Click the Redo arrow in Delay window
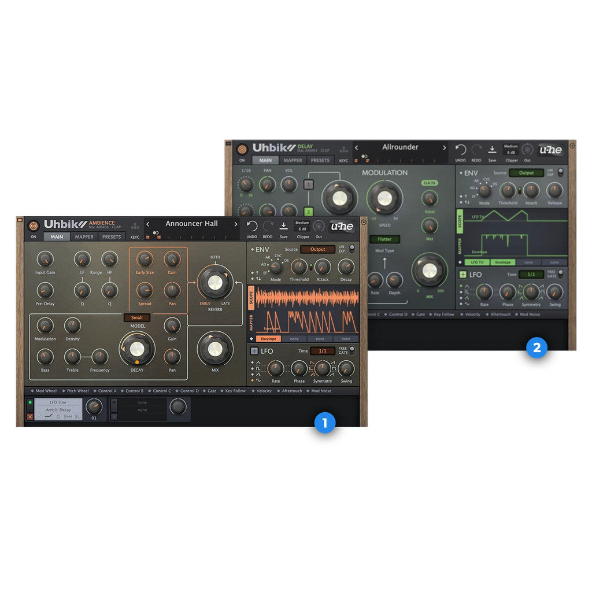The height and width of the screenshot is (592, 592). 476,150
